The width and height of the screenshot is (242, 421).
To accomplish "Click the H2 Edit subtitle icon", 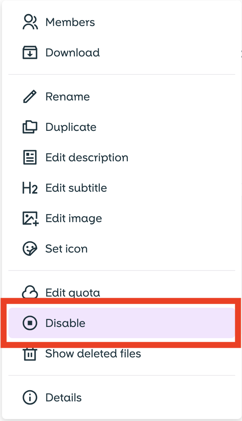I will point(30,188).
